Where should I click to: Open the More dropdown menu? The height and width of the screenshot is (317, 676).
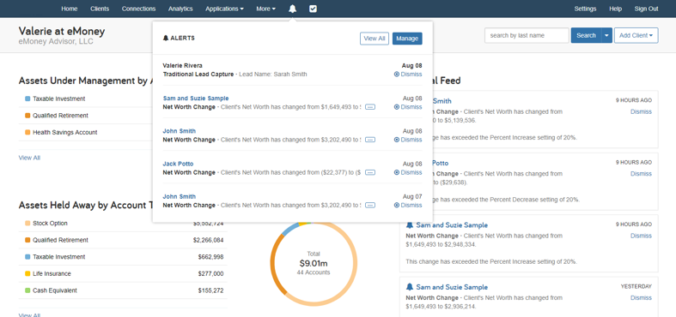click(265, 9)
